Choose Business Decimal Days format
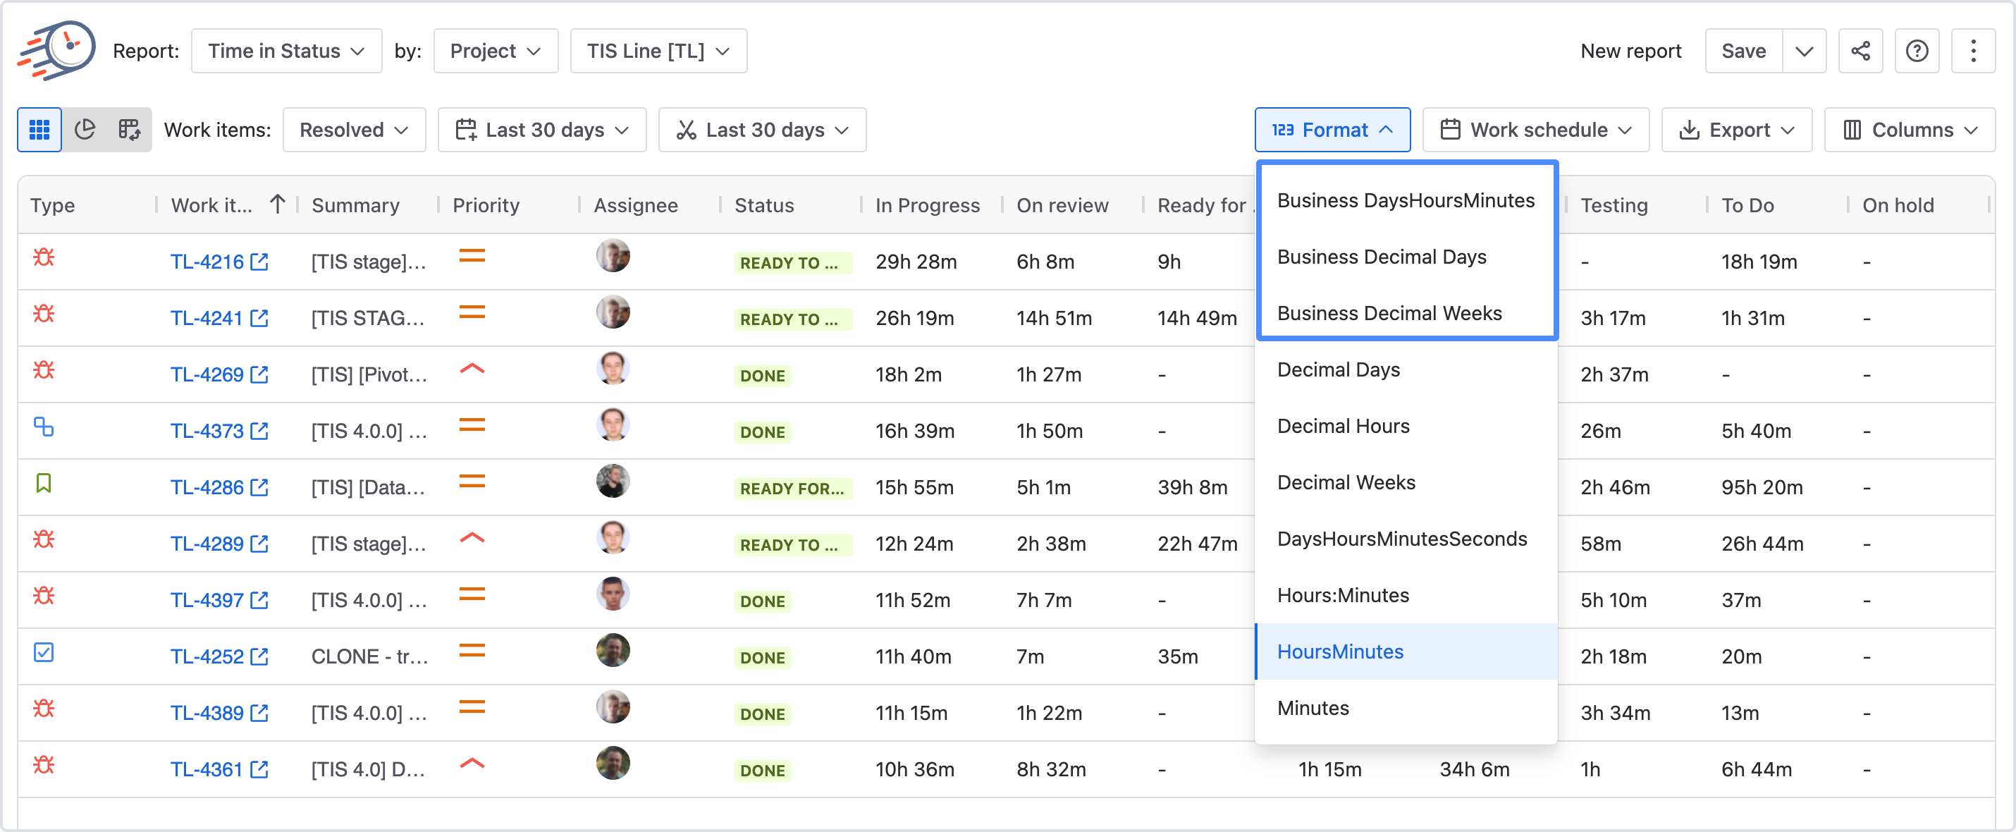Screen dimensions: 2016x832 point(1382,257)
